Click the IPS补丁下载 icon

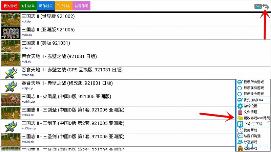tap(240, 124)
